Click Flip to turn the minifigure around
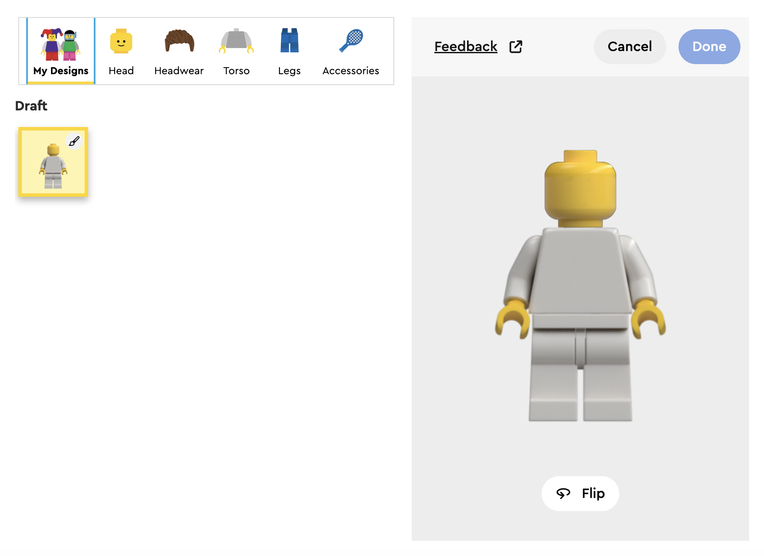This screenshot has height=556, width=764. coord(580,494)
